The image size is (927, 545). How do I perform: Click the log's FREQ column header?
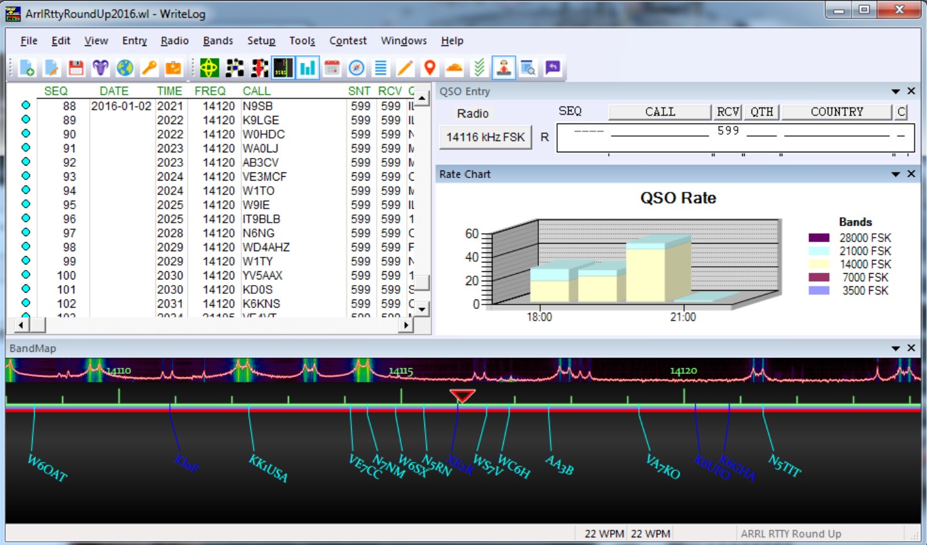click(x=210, y=91)
